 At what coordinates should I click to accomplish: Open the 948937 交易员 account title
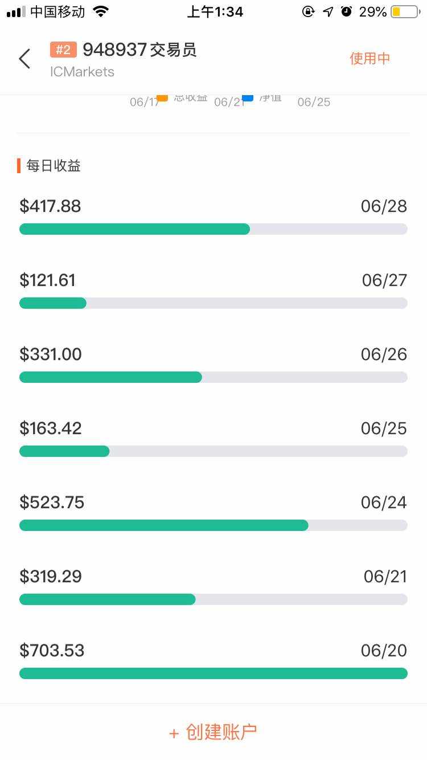click(x=139, y=50)
